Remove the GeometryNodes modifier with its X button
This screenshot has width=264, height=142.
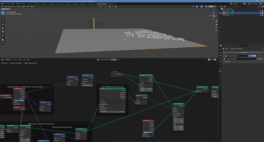tap(259, 56)
